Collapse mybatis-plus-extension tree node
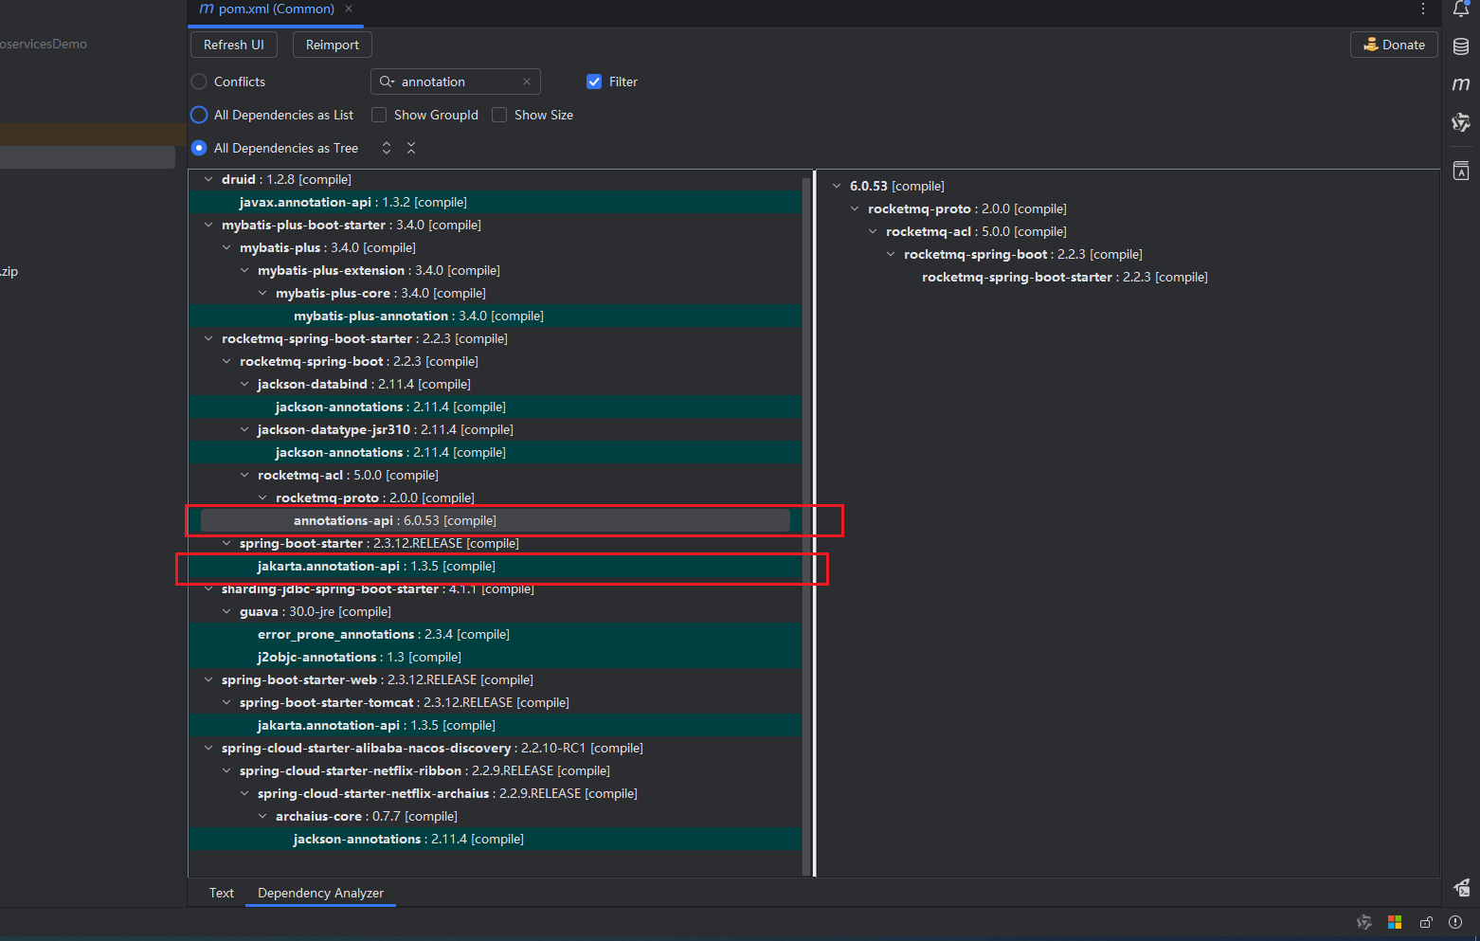 pos(244,270)
